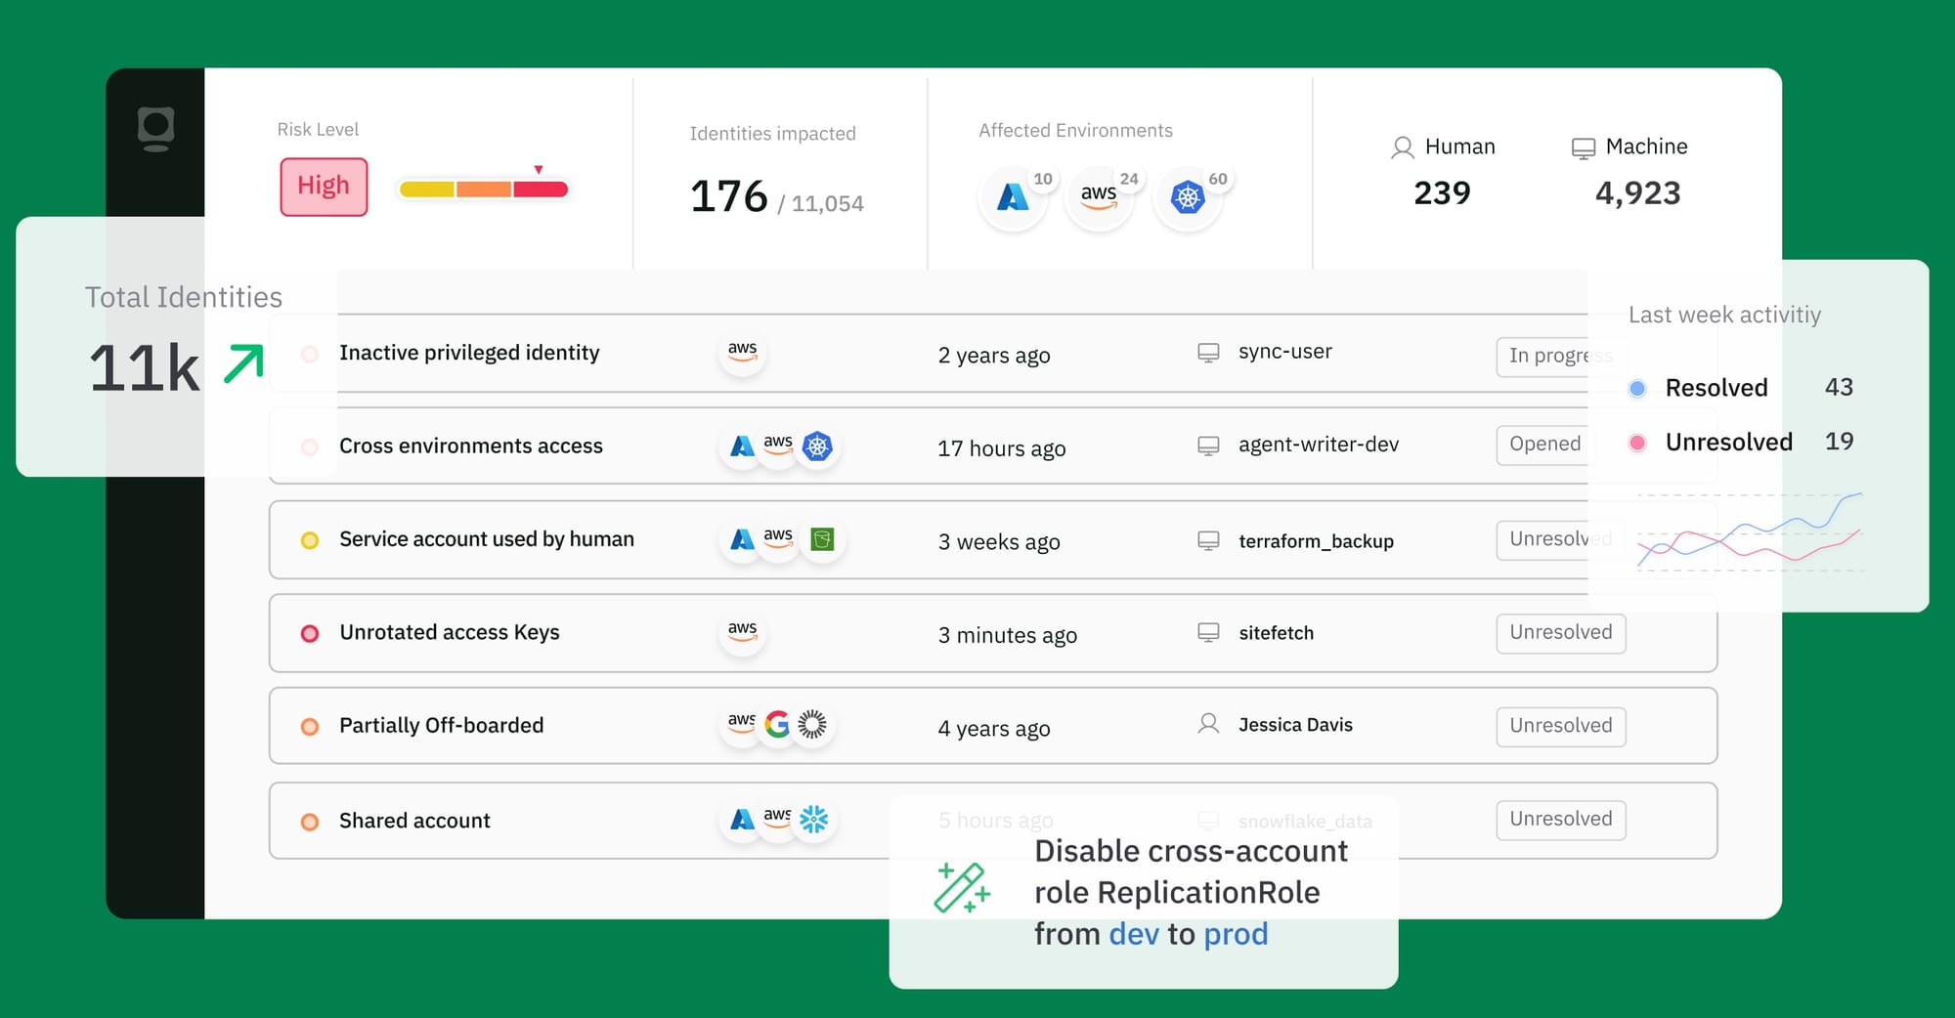Click the Azure icon in Cross environments access row
The height and width of the screenshot is (1018, 1955).
coord(743,446)
